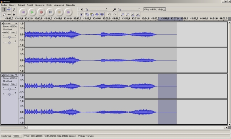Undo the last action
This screenshot has width=231, height=139.
(x=109, y=14)
